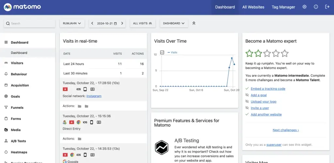Click the third star in expert rating
This screenshot has width=334, height=163.
(x=267, y=53)
